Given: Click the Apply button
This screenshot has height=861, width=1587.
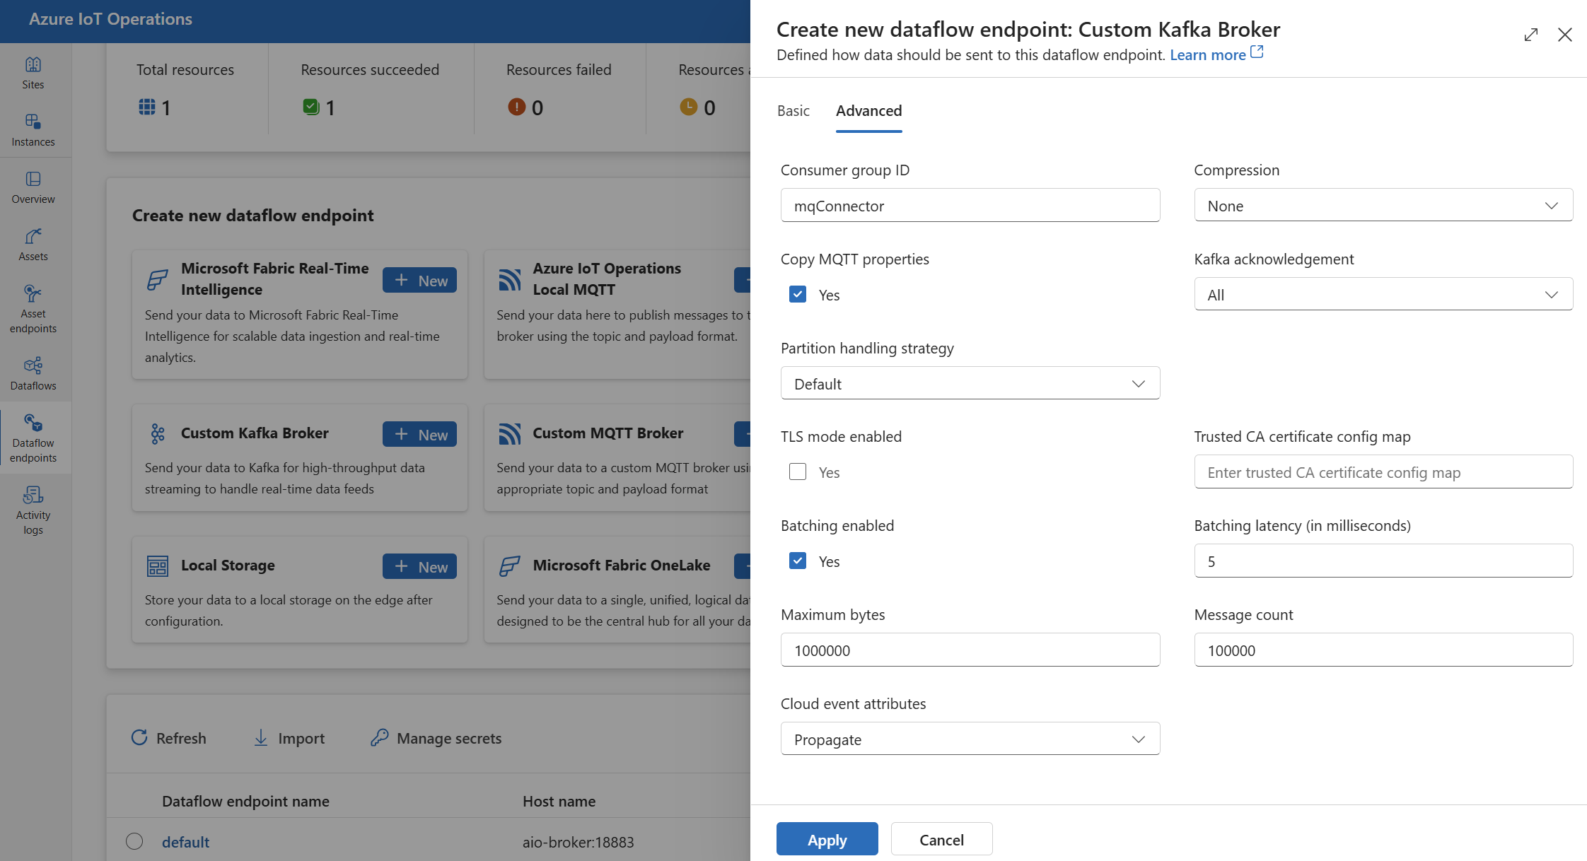Looking at the screenshot, I should click(826, 838).
